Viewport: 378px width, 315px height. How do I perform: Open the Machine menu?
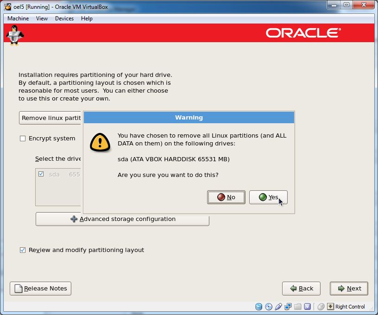(18, 19)
